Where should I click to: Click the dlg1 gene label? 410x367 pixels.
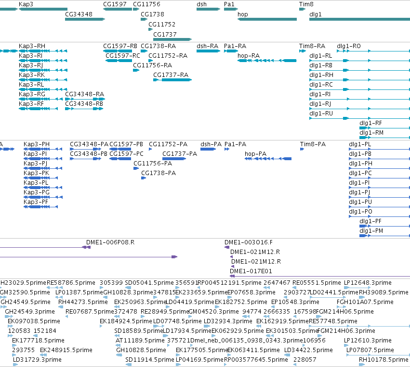(316, 14)
